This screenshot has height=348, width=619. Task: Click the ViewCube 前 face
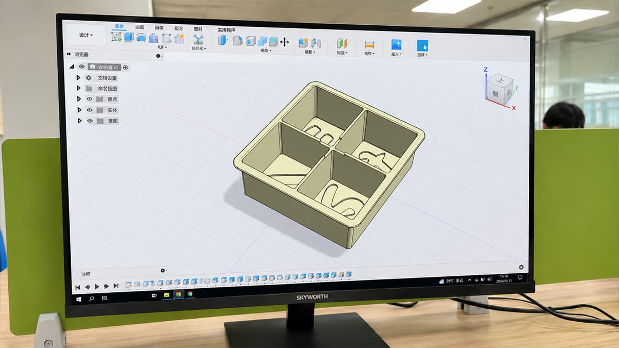495,93
